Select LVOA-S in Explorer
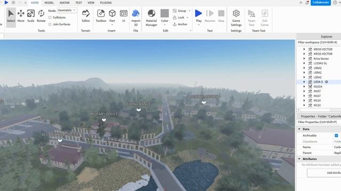 [x=318, y=82]
